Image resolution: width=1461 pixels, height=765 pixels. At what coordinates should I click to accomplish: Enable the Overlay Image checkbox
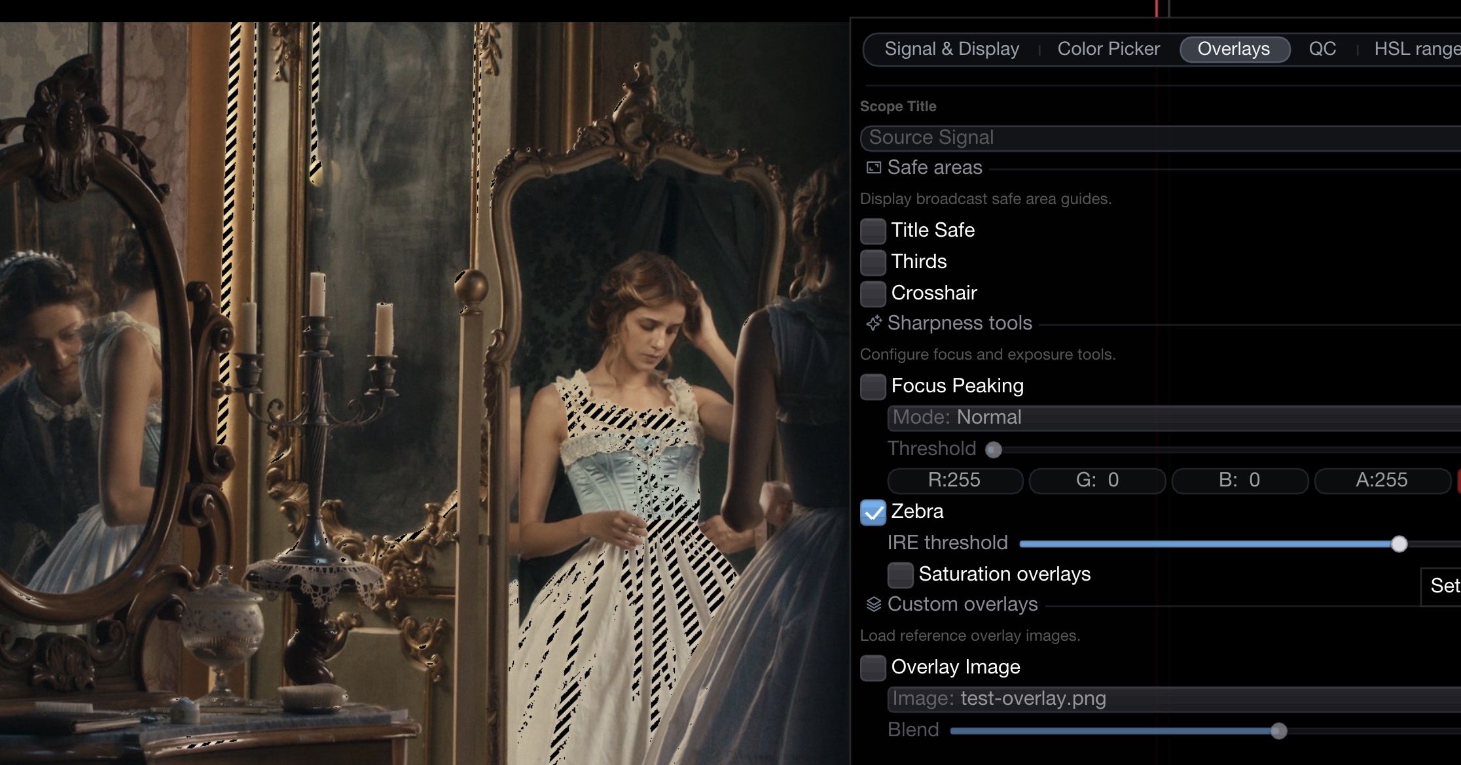(873, 668)
